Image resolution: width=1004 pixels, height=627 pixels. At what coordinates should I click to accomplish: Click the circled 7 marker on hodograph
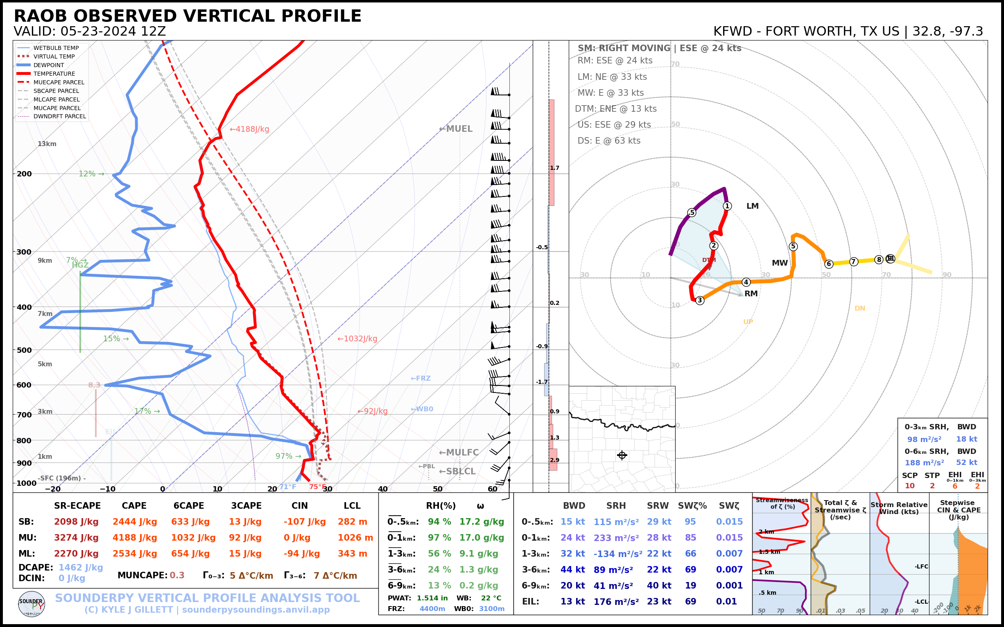coord(853,262)
